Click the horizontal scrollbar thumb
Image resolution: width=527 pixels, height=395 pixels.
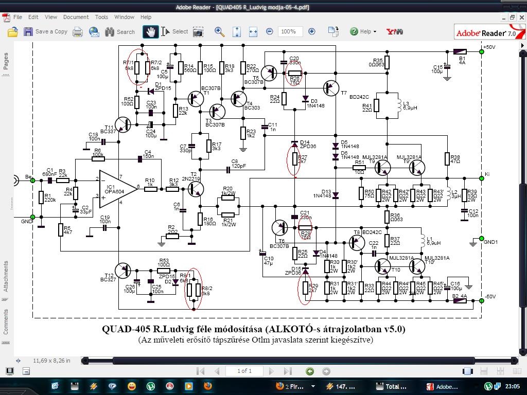294,361
